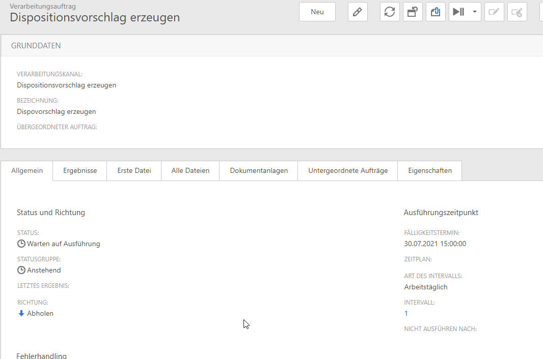Go to the Dokumentanlagen tab
This screenshot has height=359, width=543.
(259, 171)
